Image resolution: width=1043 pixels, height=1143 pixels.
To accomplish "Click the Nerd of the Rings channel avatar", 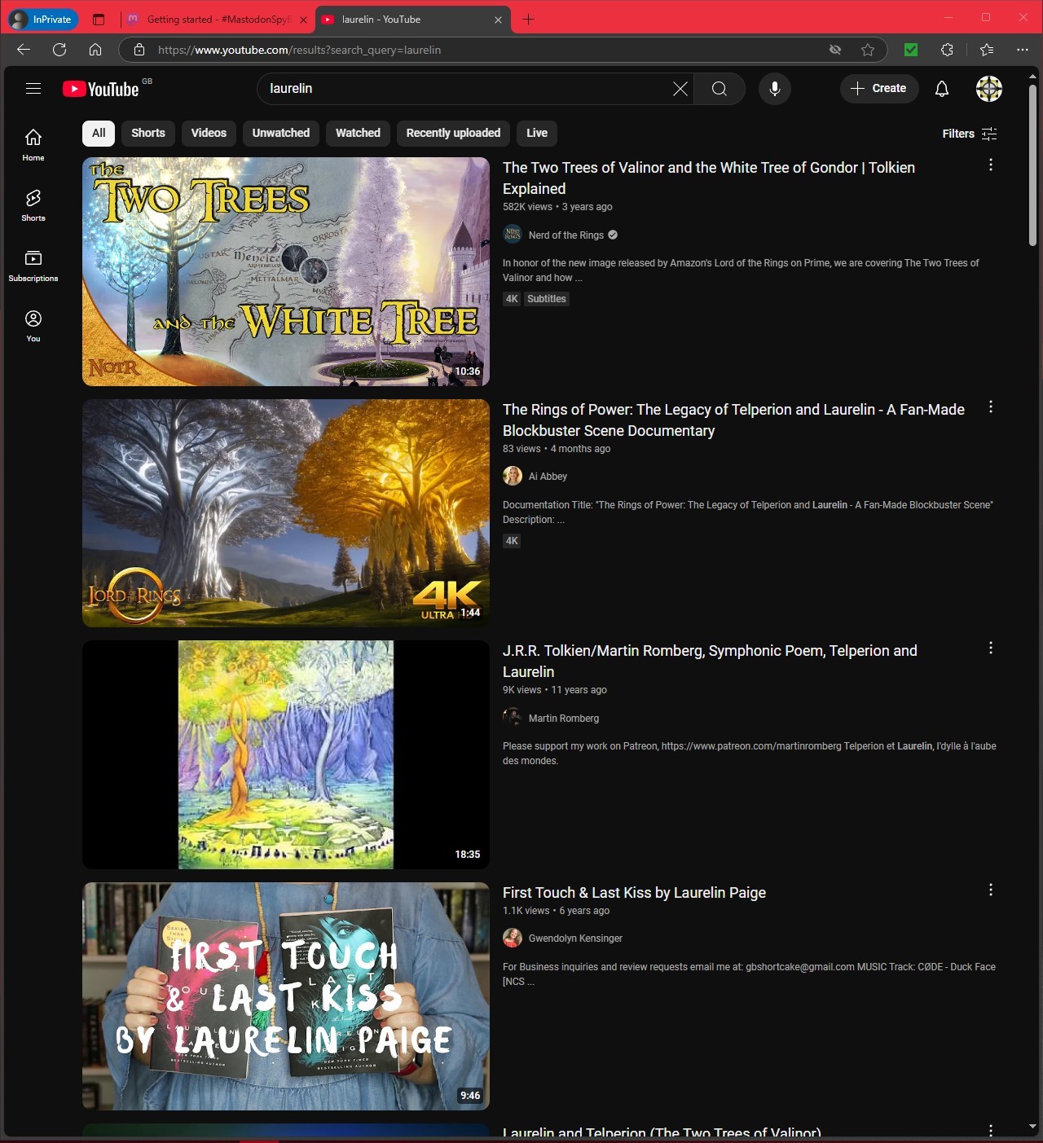I will coord(513,235).
